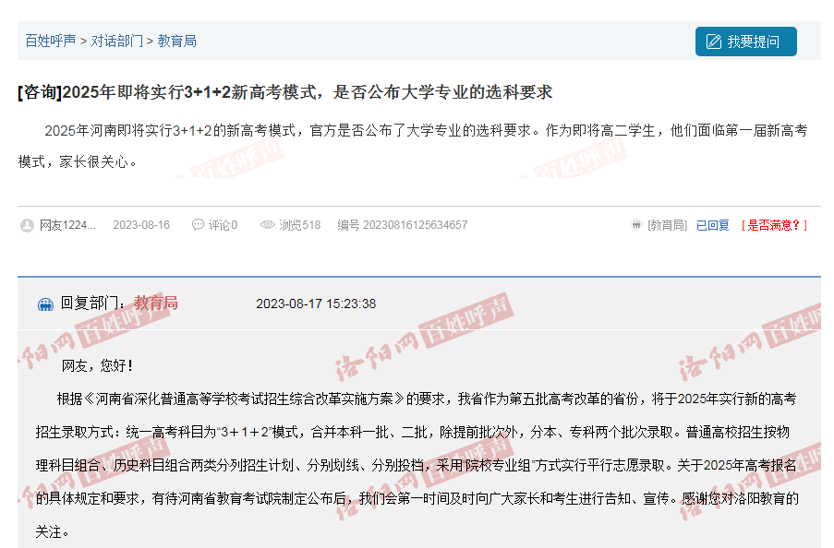Viewport: 834px width, 548px height.
Task: Open the 百姓呼声 breadcrumb link
Action: 51,41
